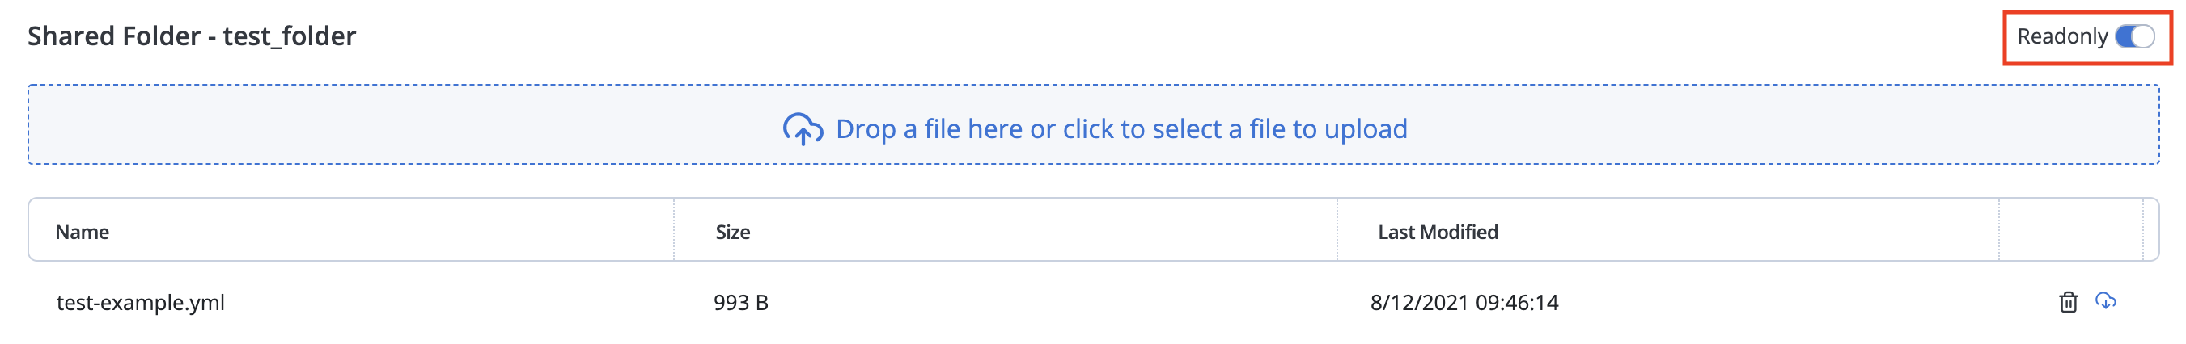Click the divider between Size and Last Modified
The width and height of the screenshot is (2186, 344).
click(x=1337, y=229)
